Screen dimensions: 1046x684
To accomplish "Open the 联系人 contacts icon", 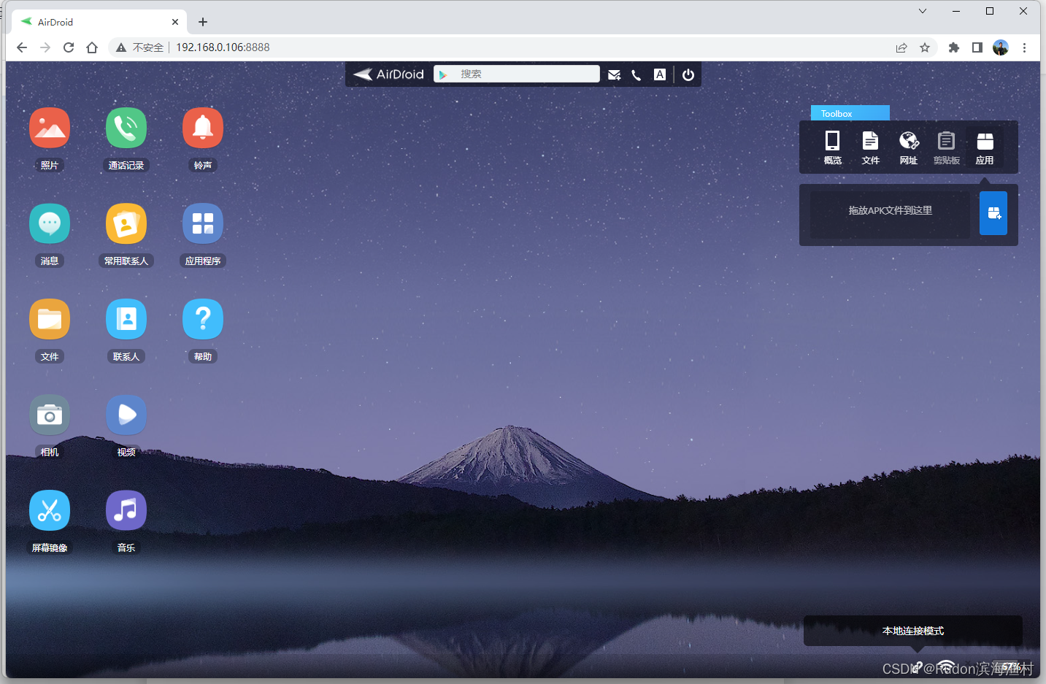I will pos(126,320).
